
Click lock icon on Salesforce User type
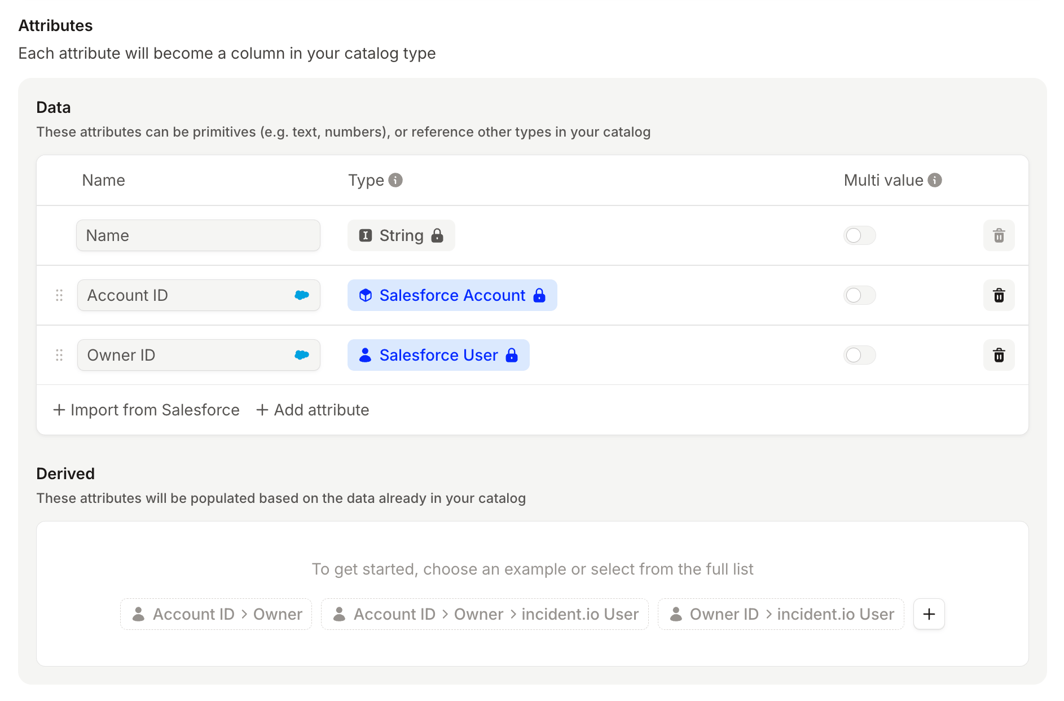[x=512, y=355]
